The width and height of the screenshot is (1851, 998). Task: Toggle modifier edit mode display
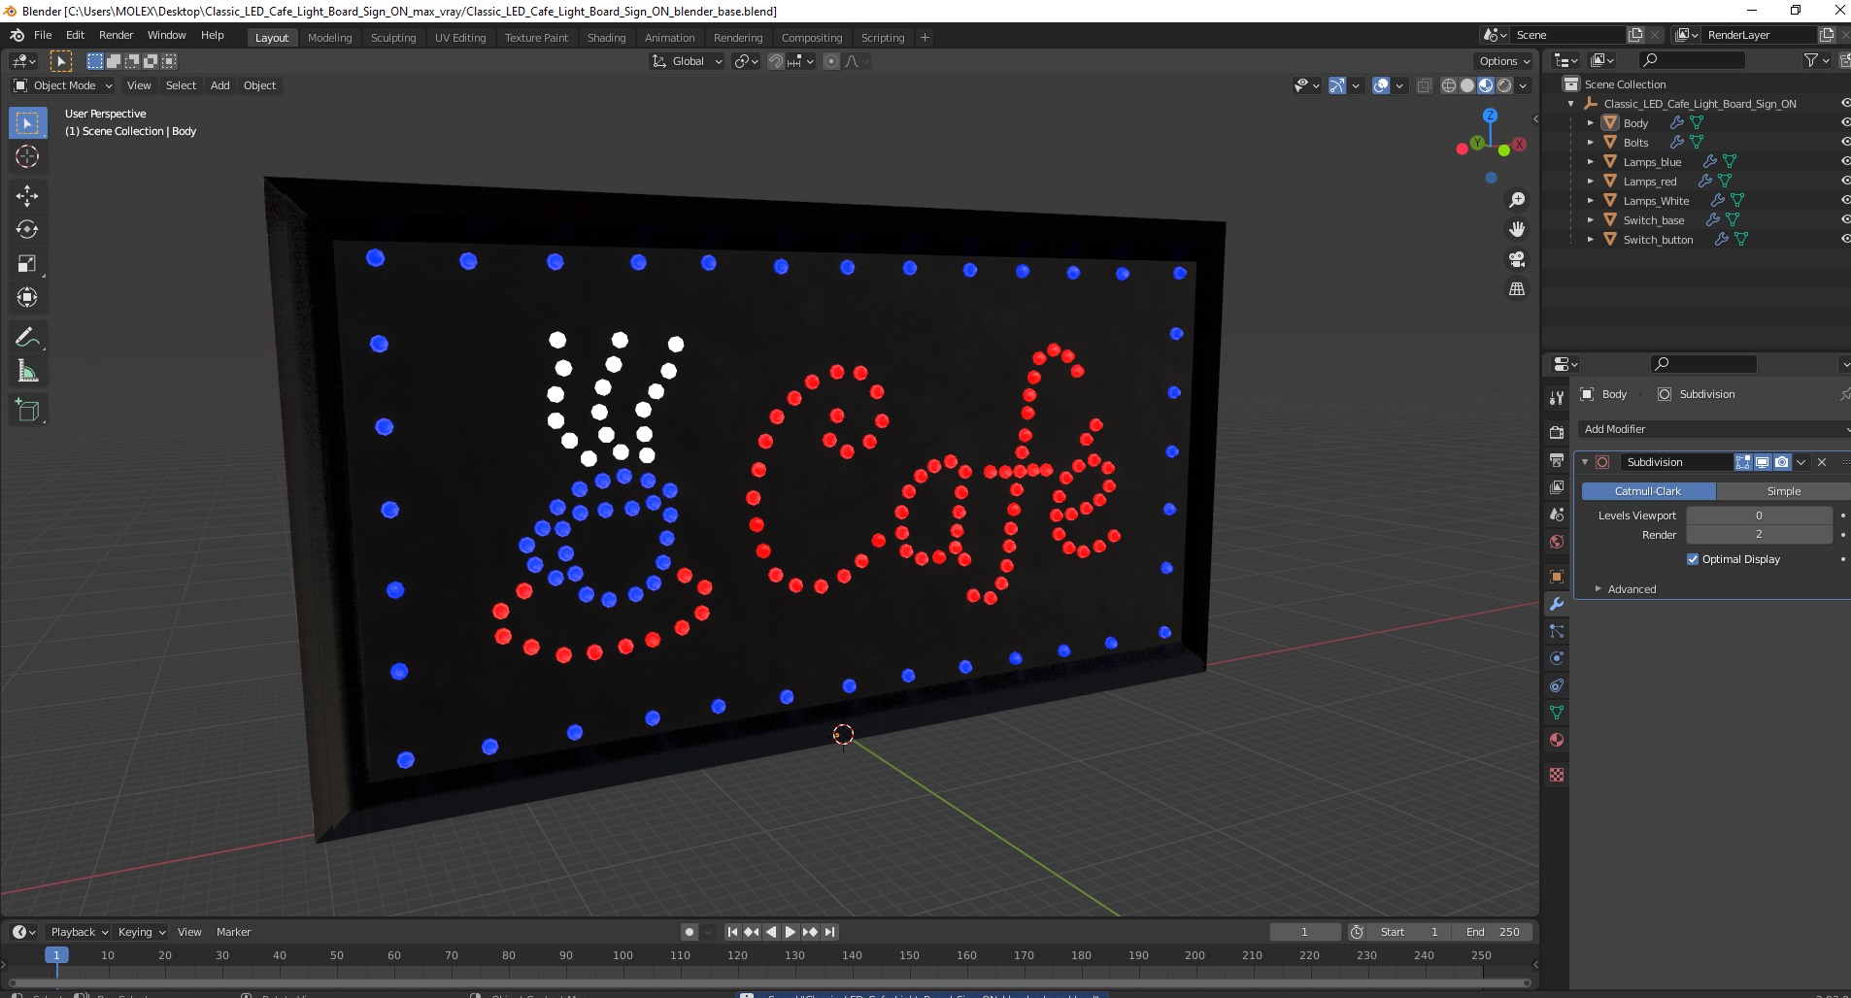(1743, 462)
